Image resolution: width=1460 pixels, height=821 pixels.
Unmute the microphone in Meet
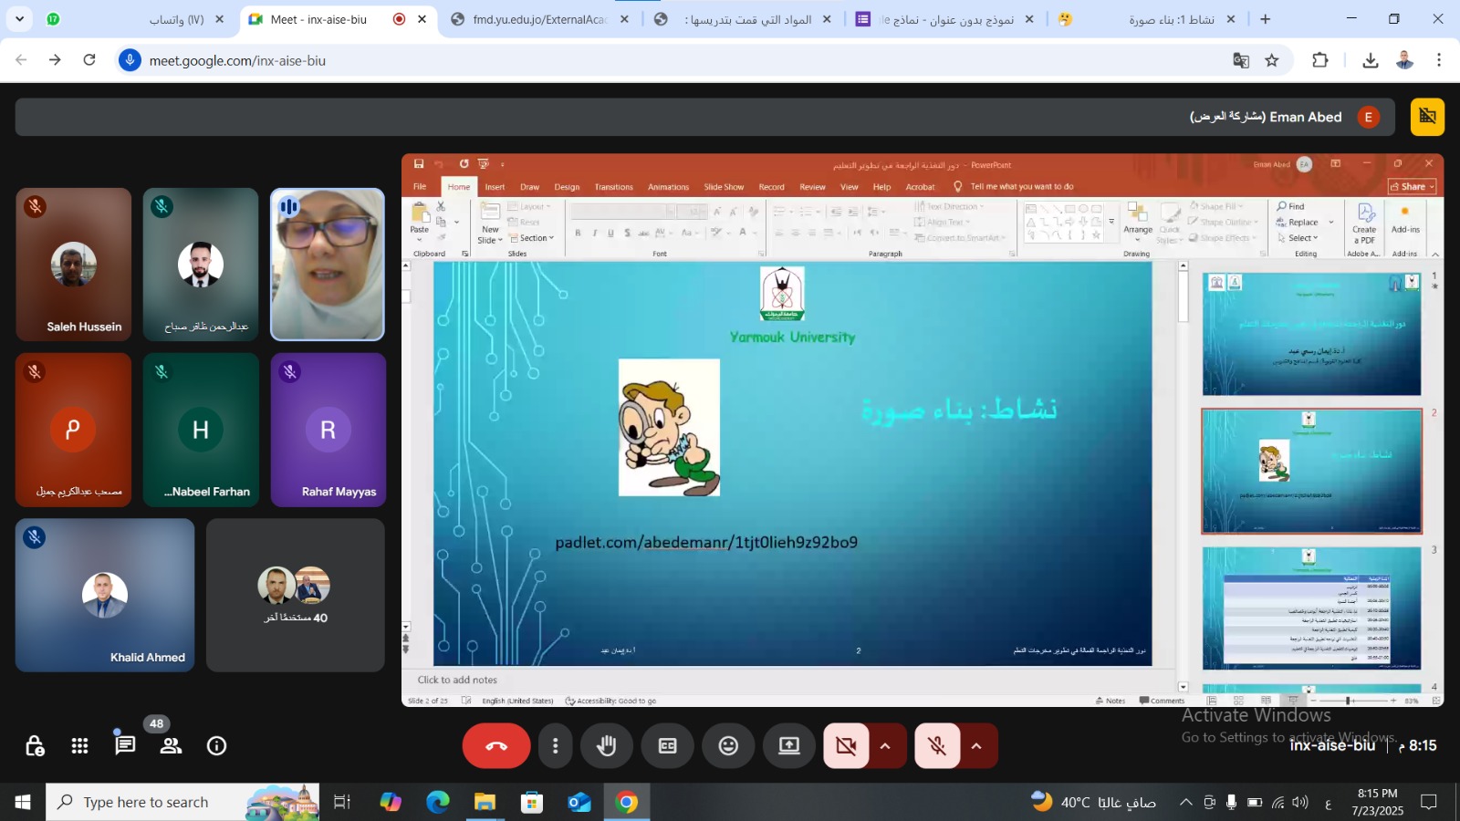point(937,746)
